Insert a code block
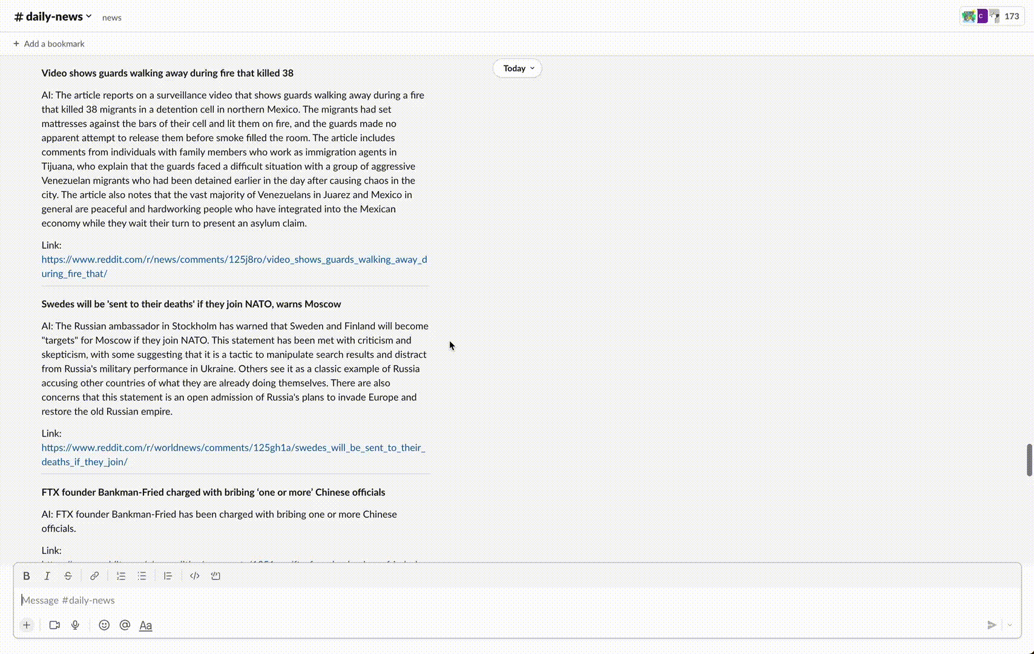Screen dimensions: 1034x654 216,576
